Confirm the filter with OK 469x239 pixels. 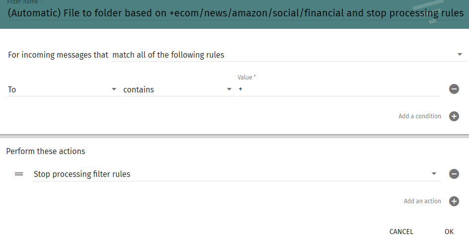click(449, 232)
